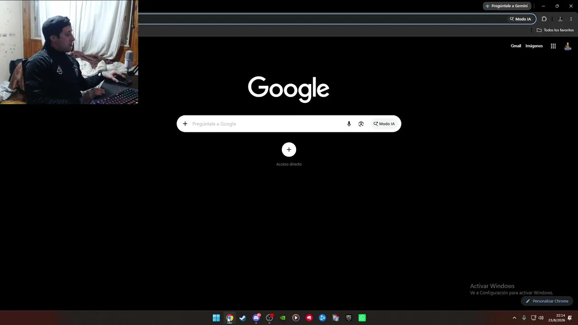Click the plus icon in search box
Screen dimensions: 578x325
click(185, 124)
